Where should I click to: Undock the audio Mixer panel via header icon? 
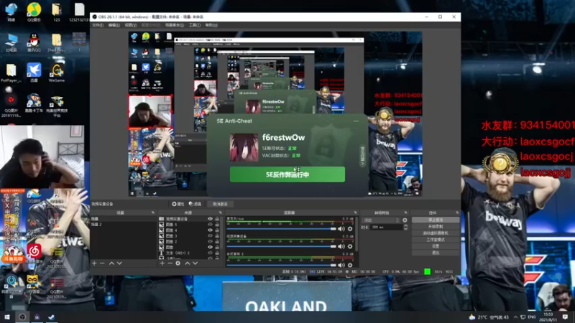pos(355,212)
